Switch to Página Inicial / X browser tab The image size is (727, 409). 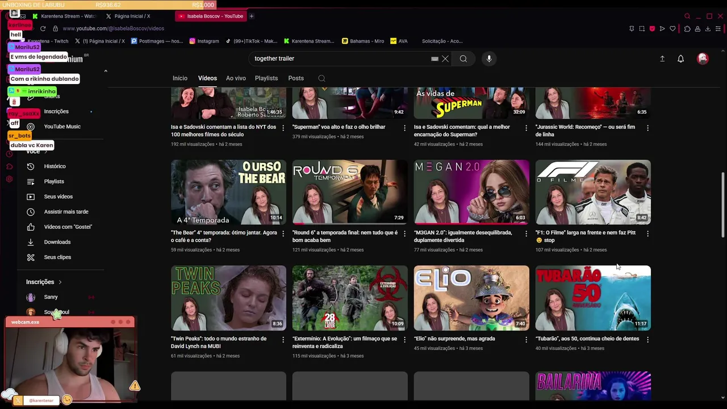pyautogui.click(x=132, y=16)
